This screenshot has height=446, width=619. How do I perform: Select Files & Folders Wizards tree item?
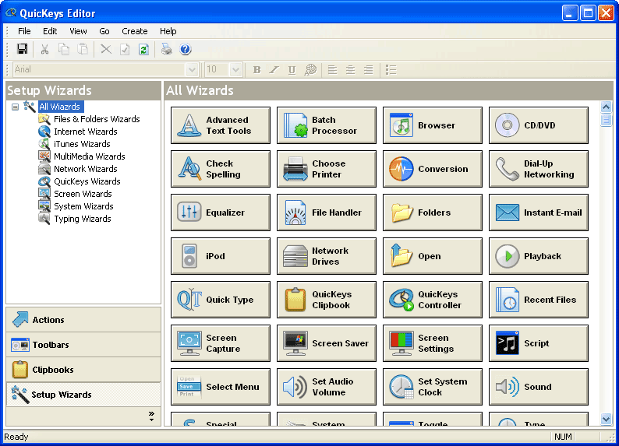97,119
